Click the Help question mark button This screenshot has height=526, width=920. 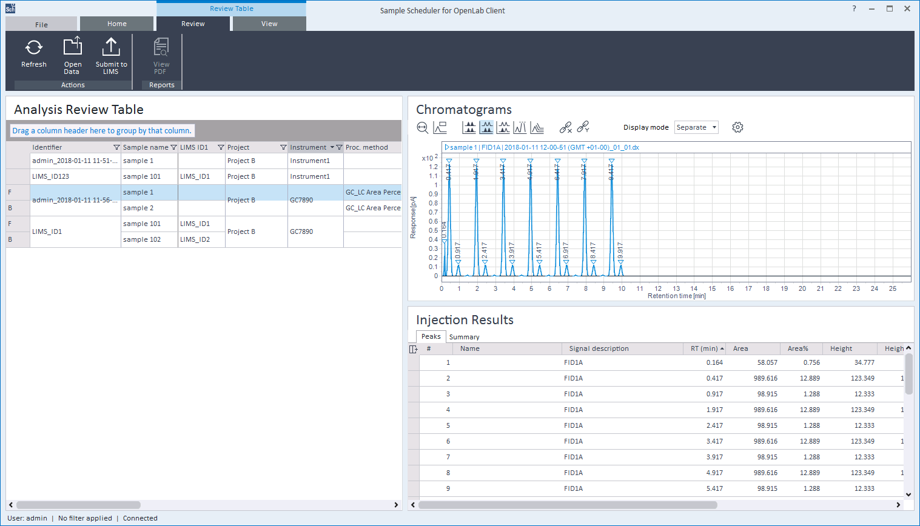pyautogui.click(x=854, y=8)
